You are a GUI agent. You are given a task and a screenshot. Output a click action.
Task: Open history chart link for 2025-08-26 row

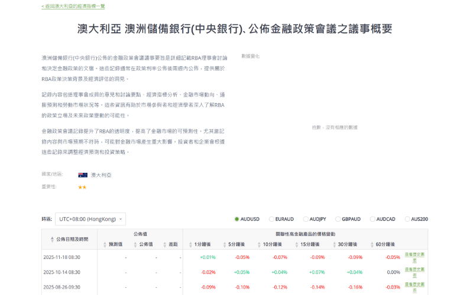414,287
